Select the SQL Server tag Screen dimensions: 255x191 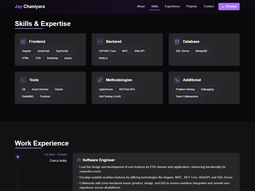(x=183, y=51)
